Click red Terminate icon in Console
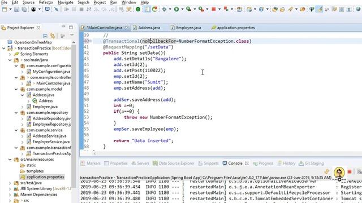362x203 pixels. point(350,171)
